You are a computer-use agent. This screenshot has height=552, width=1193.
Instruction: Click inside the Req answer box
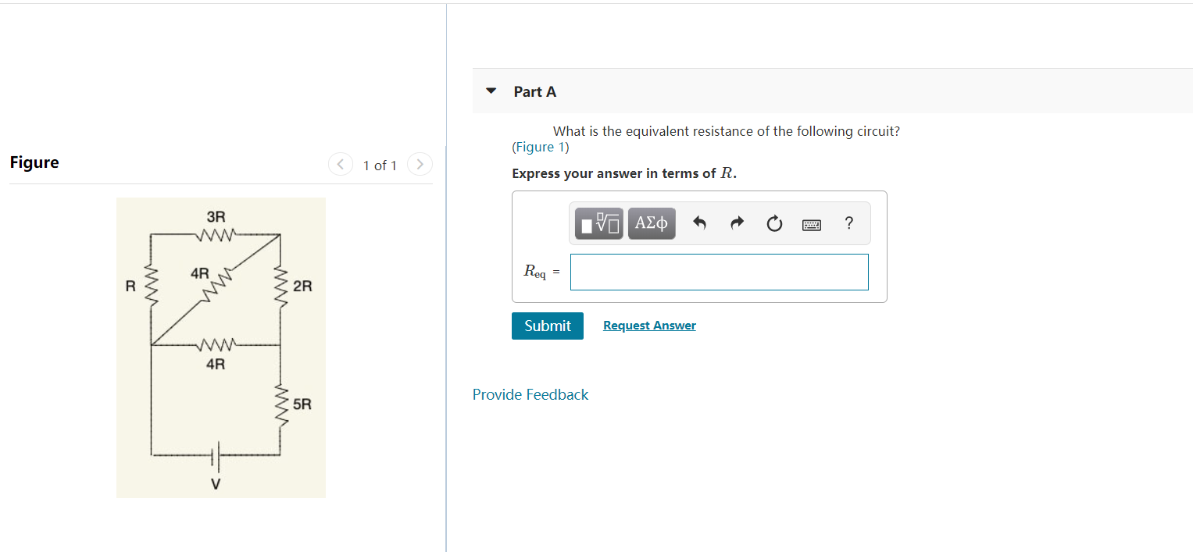click(x=719, y=272)
